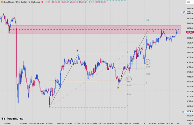Screen dimensions: 194x125
Task: Click the minus icon in the legend pill
Action: tap(46, 2)
